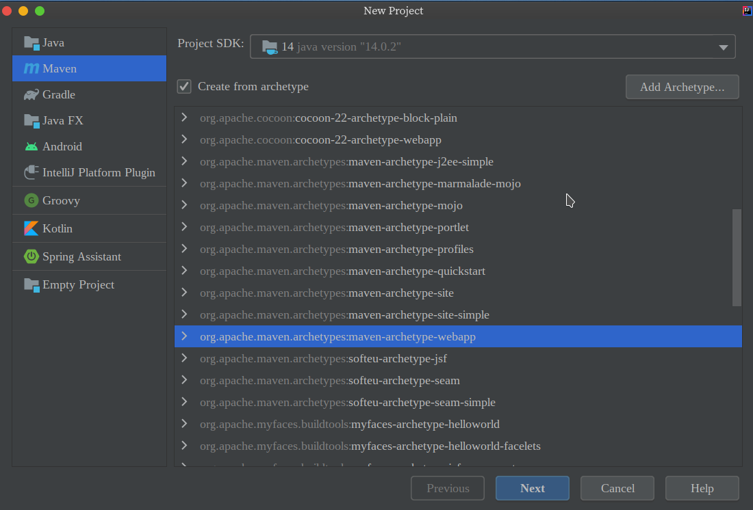Click the Java folder icon in sidebar
The image size is (753, 510).
(x=31, y=43)
